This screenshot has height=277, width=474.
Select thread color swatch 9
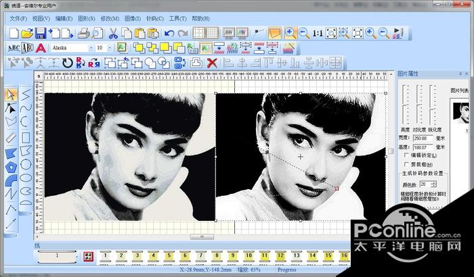click(x=232, y=257)
